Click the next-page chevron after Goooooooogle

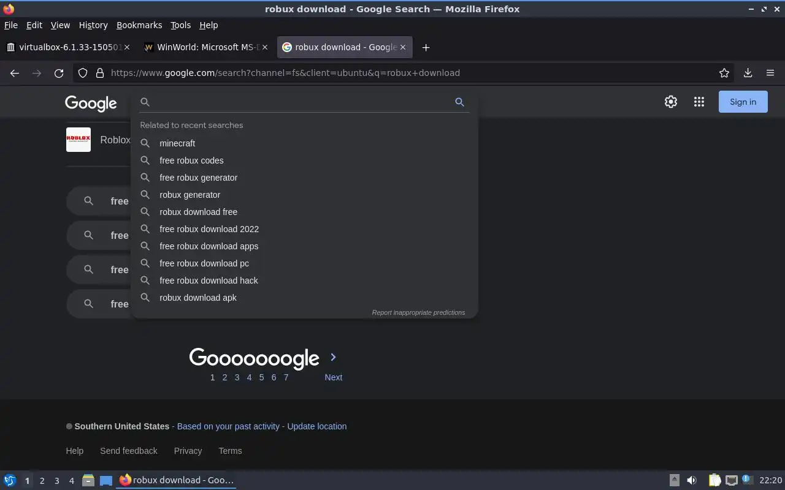click(333, 357)
